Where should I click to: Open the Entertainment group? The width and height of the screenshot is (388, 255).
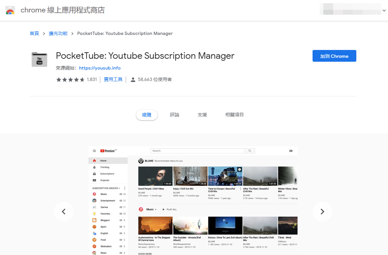[x=108, y=200]
